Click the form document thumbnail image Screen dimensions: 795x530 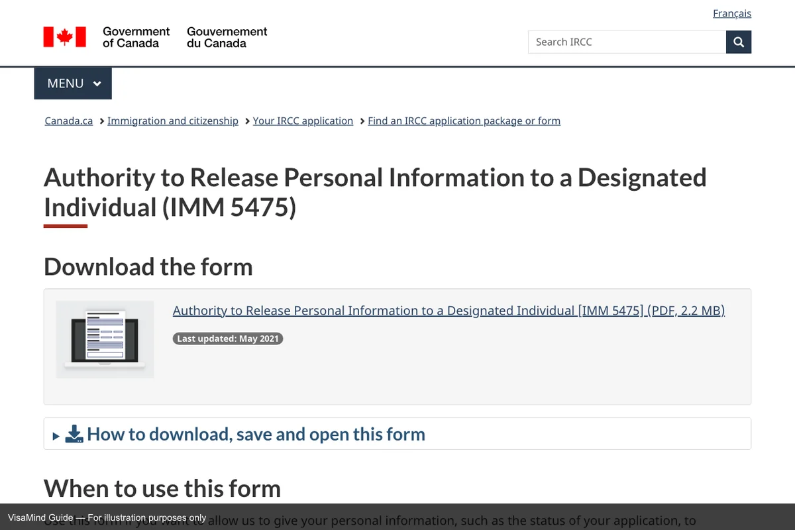[105, 339]
